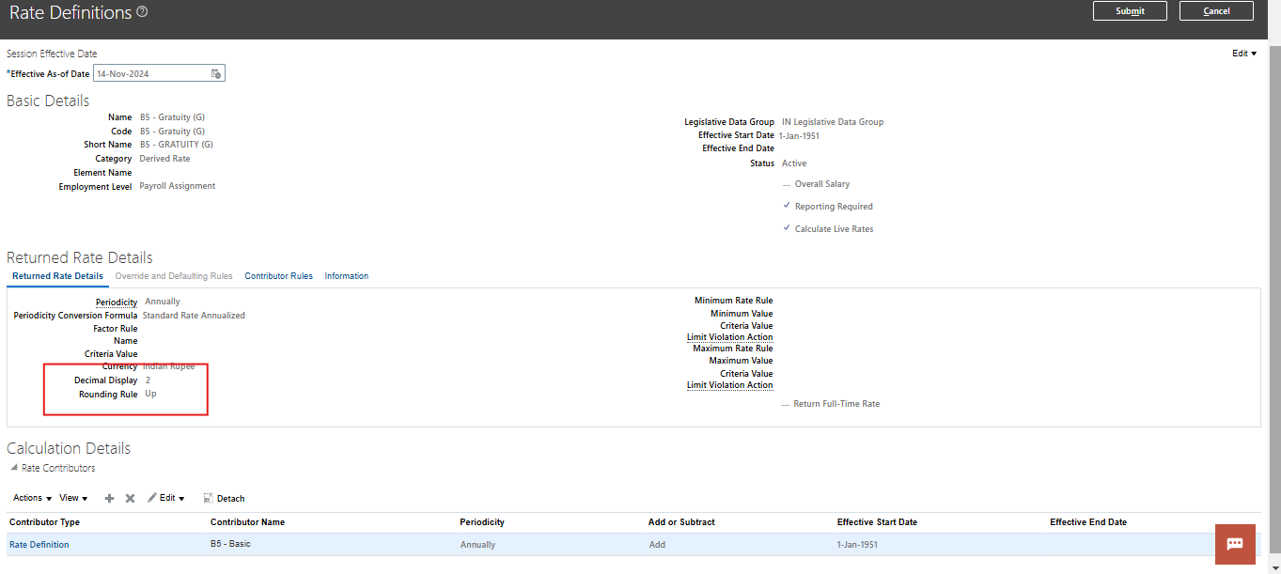Image resolution: width=1281 pixels, height=574 pixels.
Task: Click the Submit button
Action: pos(1129,10)
